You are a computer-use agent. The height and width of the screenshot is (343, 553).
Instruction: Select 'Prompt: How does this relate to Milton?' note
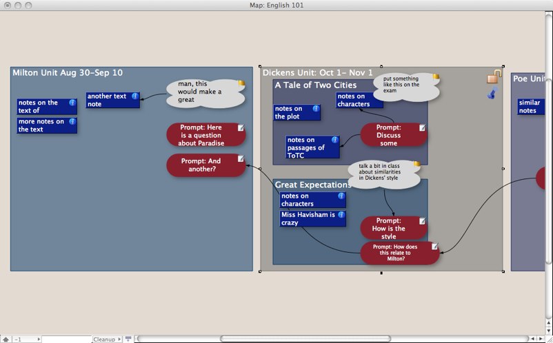[x=400, y=253]
